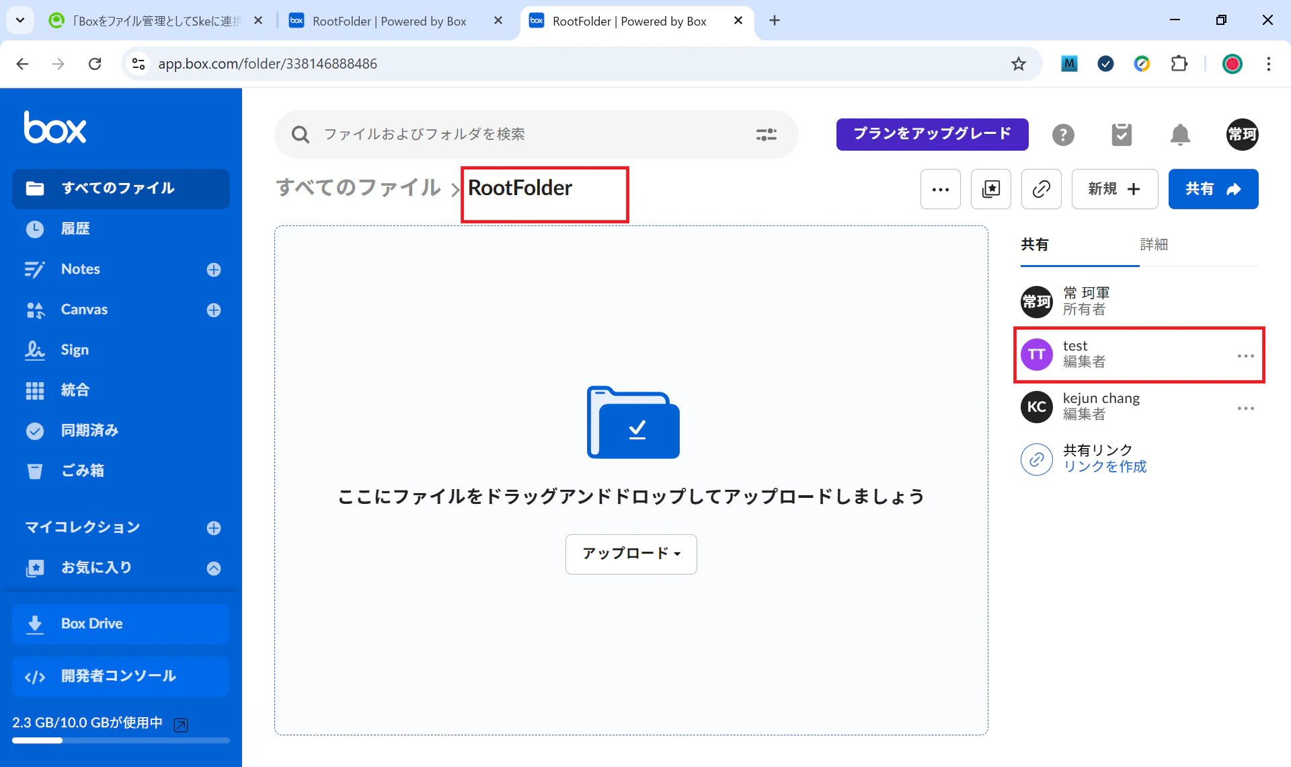Create a new Canvas with plus icon

[214, 310]
